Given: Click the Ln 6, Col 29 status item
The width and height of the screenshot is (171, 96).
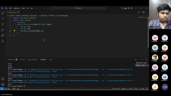Looking at the screenshot, I should (116, 89).
